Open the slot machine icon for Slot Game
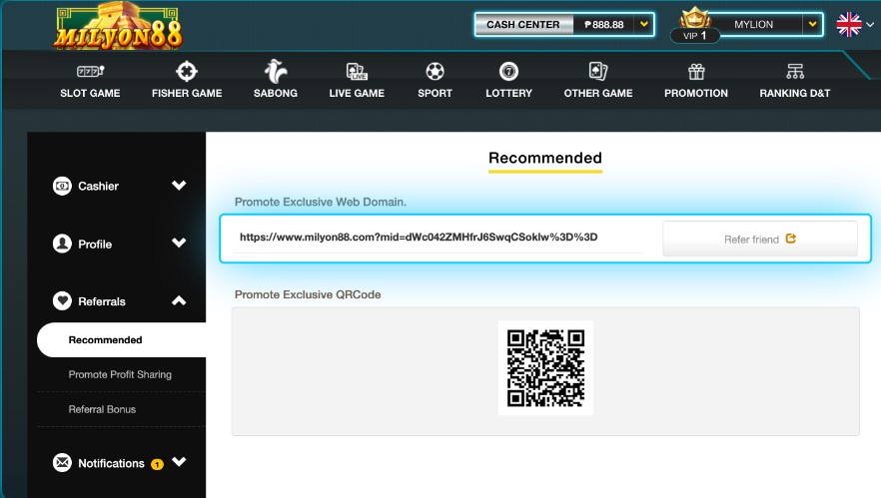 coord(91,71)
